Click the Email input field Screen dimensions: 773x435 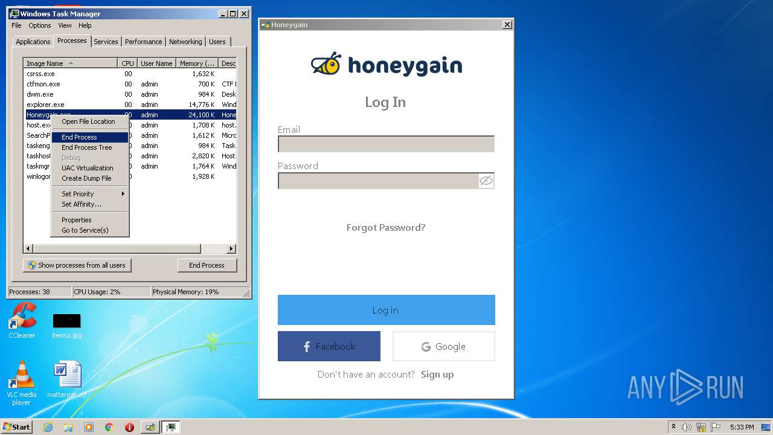tap(386, 144)
